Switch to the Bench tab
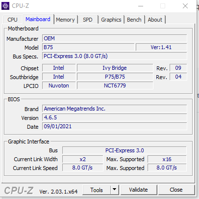The width and height of the screenshot is (199, 199). 134,20
